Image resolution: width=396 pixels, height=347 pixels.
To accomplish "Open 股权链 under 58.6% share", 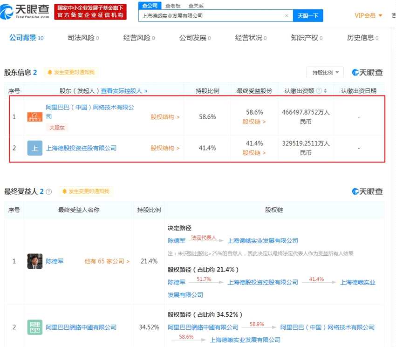I will (254, 122).
